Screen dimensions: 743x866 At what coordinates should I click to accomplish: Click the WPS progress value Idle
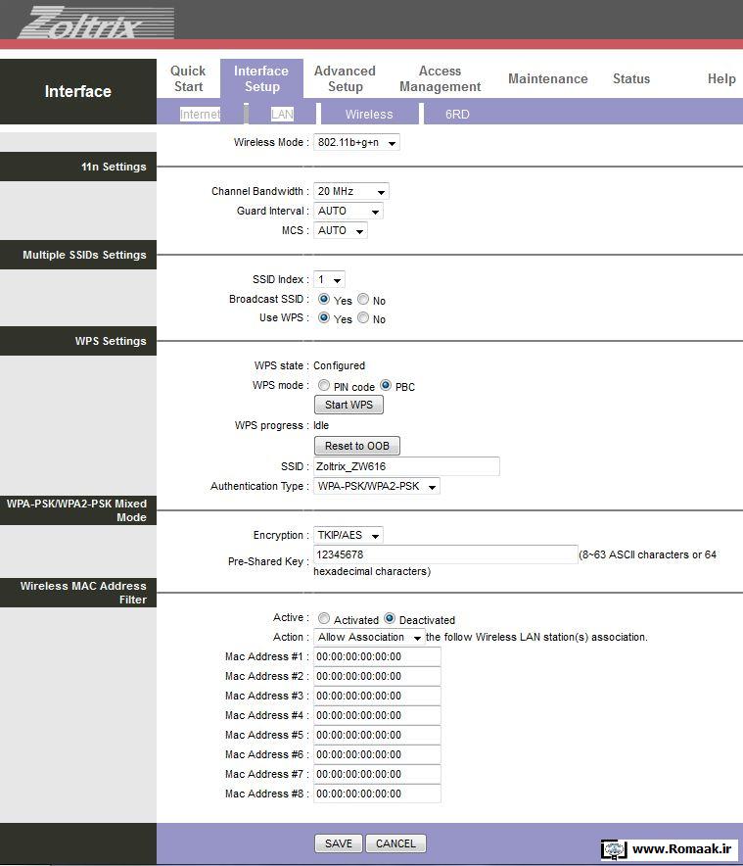click(x=321, y=425)
